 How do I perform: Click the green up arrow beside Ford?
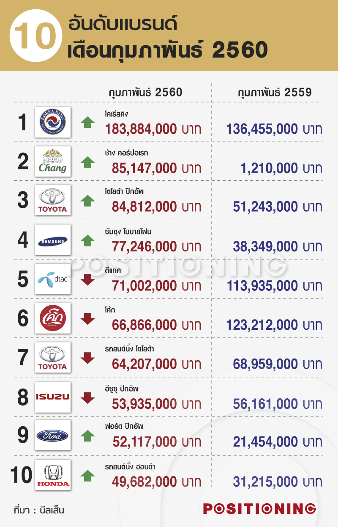tap(87, 436)
